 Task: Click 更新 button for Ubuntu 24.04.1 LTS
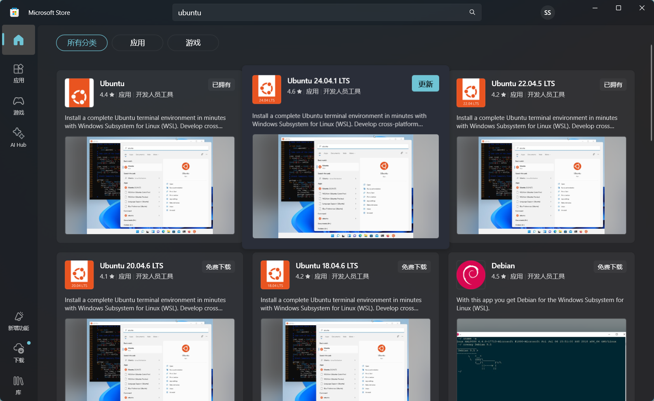pyautogui.click(x=425, y=84)
